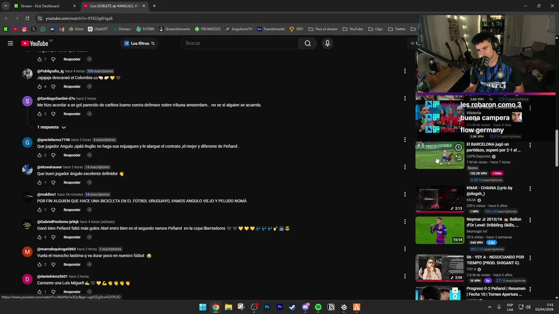Open Neymar Jr 2015/16 video thumbnail
Screen dimensions: 559x314
click(440, 230)
